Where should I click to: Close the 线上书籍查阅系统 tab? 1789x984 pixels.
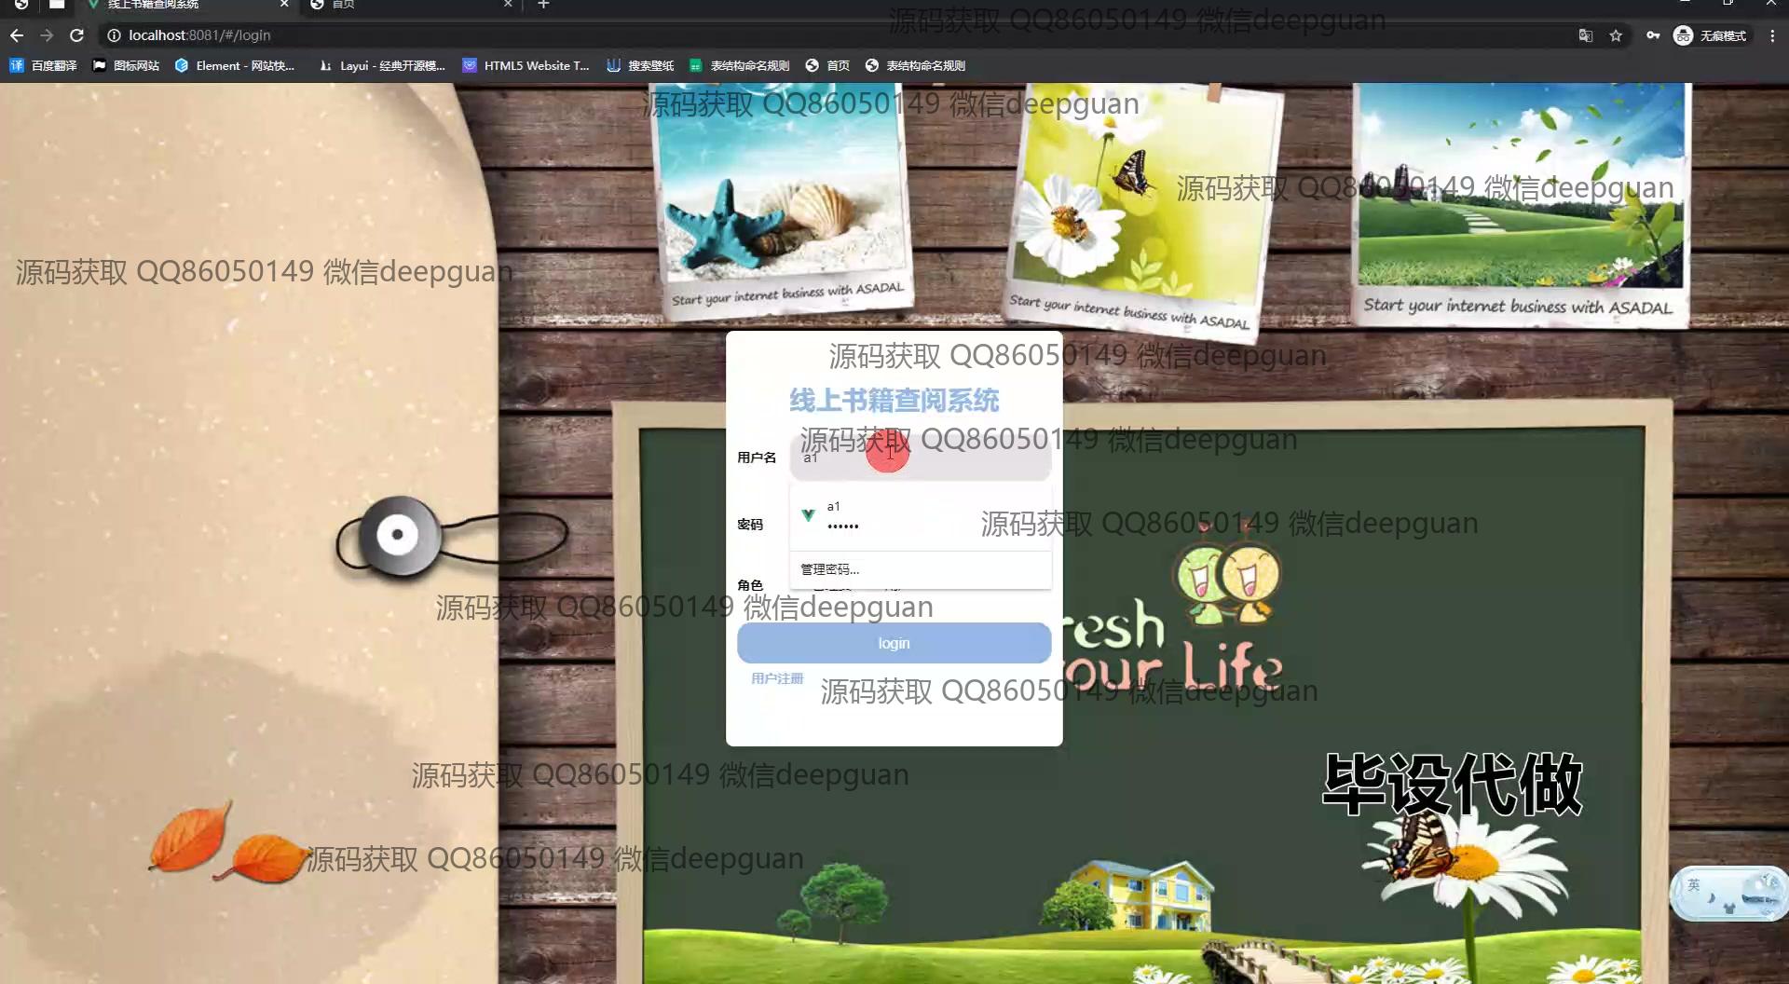[x=284, y=5]
